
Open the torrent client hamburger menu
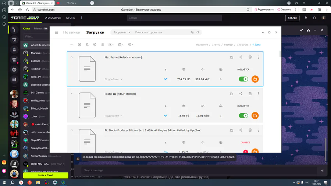(x=56, y=32)
